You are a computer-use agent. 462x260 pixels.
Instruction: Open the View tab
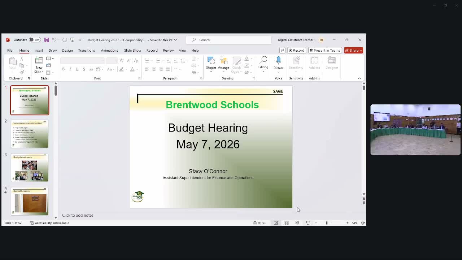coord(183,50)
